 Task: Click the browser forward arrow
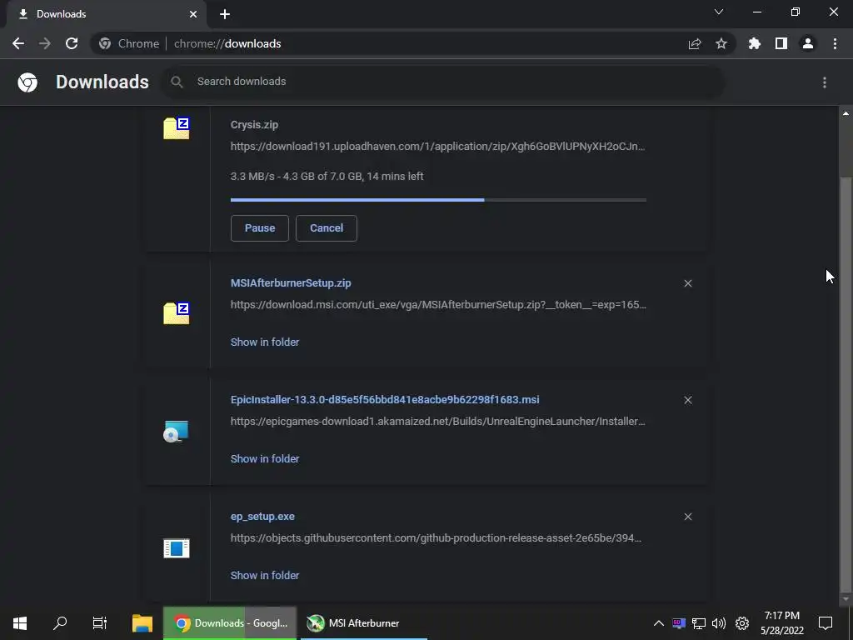coord(45,43)
